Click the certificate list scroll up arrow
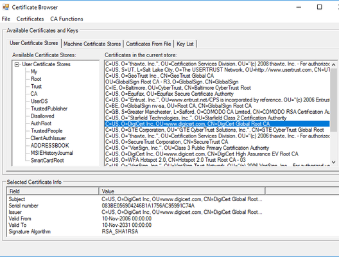This screenshot has height=257, width=339. click(334, 65)
